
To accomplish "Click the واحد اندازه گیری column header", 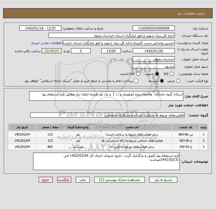I will click(78, 127).
